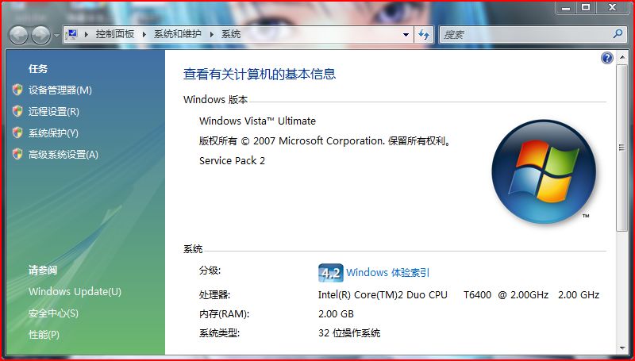Open 设备管理器(M) task link
This screenshot has height=361, width=635.
[60, 90]
